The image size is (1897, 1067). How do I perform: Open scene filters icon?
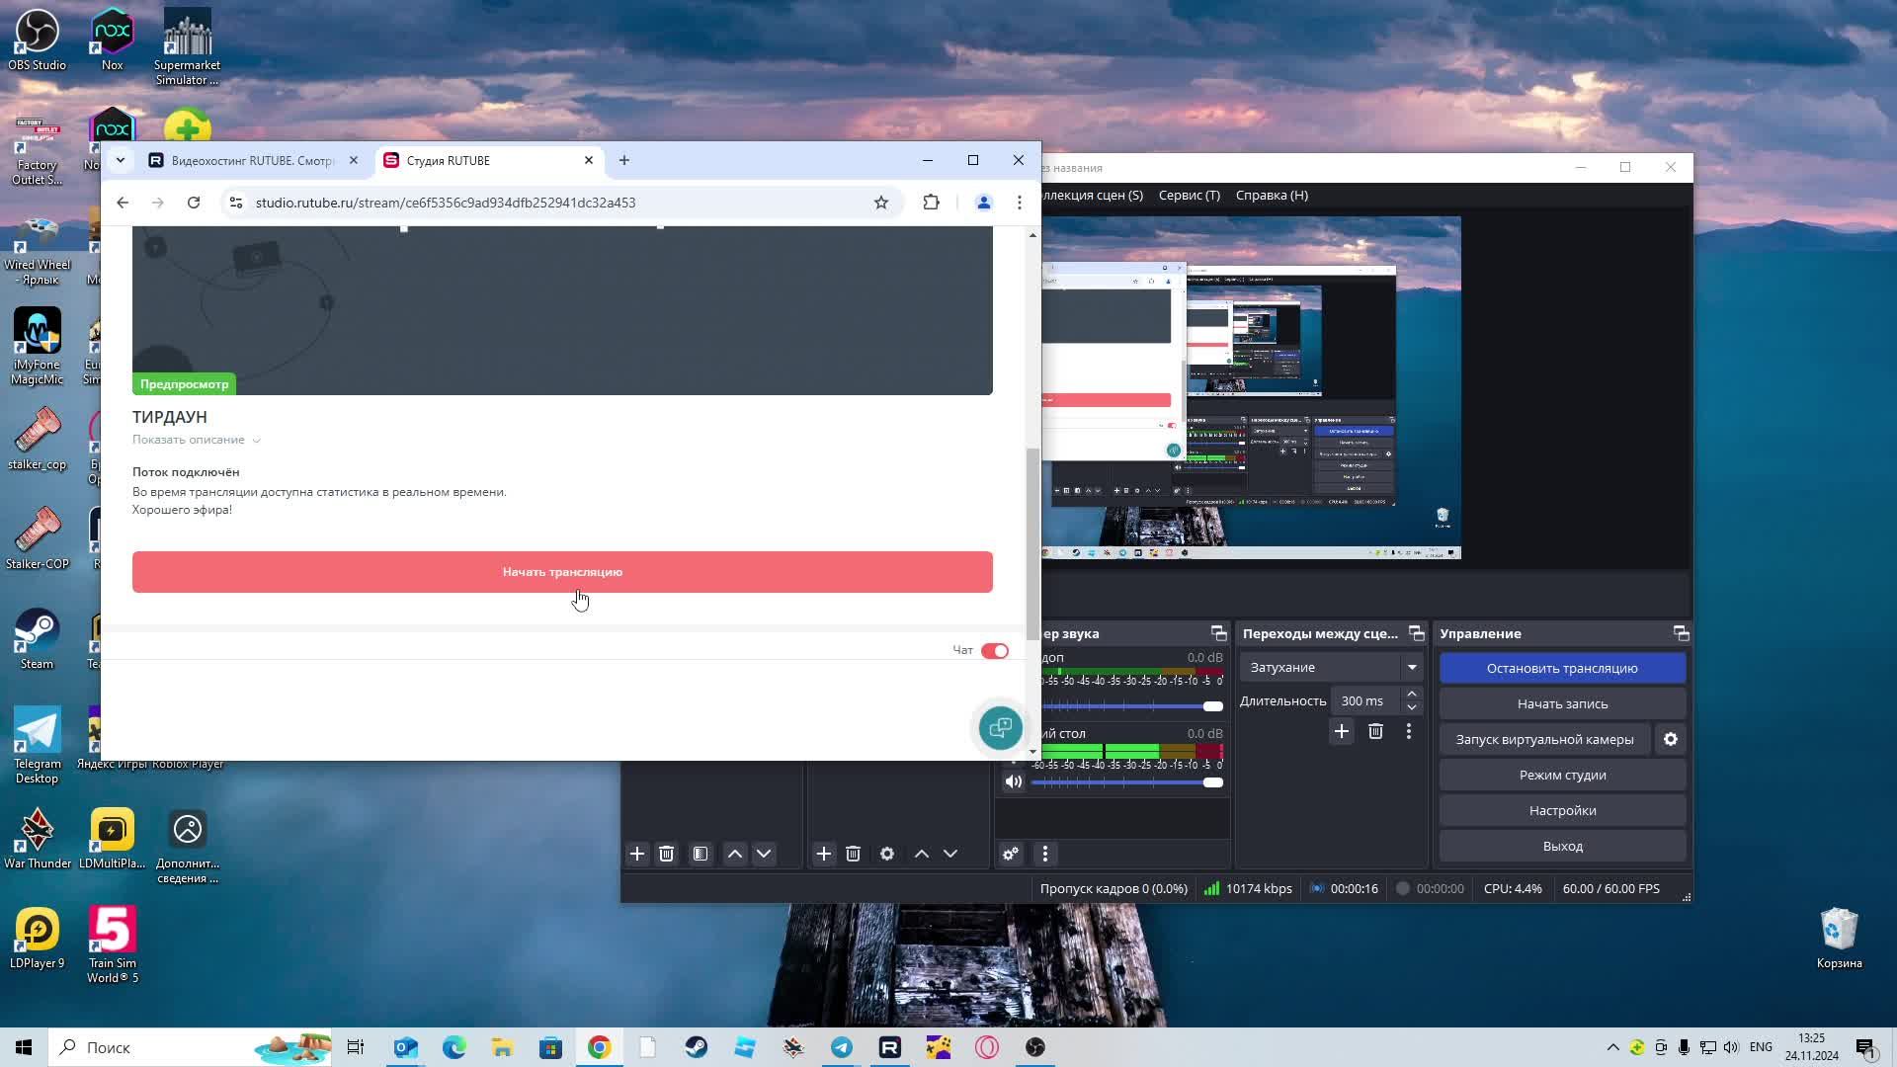click(x=701, y=854)
